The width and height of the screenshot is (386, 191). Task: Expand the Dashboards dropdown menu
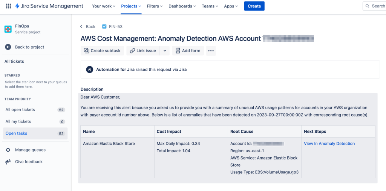(182, 6)
